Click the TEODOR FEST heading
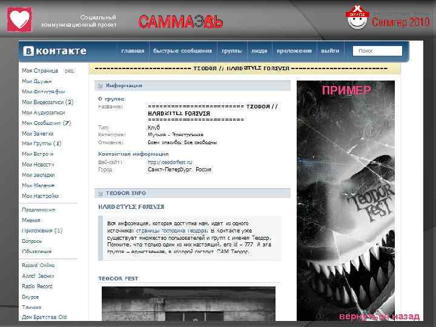This screenshot has width=436, height=327. pyautogui.click(x=118, y=279)
